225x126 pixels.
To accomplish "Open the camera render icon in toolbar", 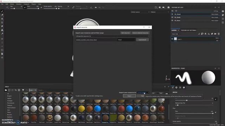I will (163, 7).
